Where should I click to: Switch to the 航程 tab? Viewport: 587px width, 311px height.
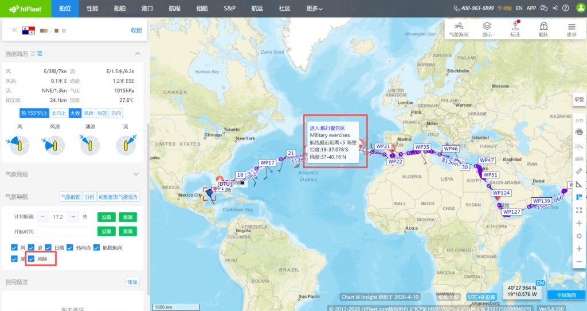[175, 9]
